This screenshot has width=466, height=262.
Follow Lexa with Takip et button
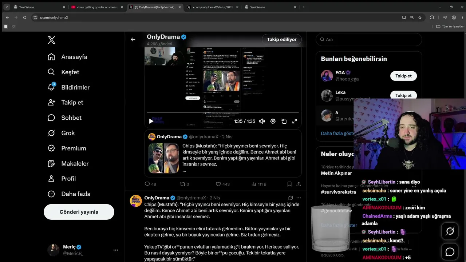403,95
